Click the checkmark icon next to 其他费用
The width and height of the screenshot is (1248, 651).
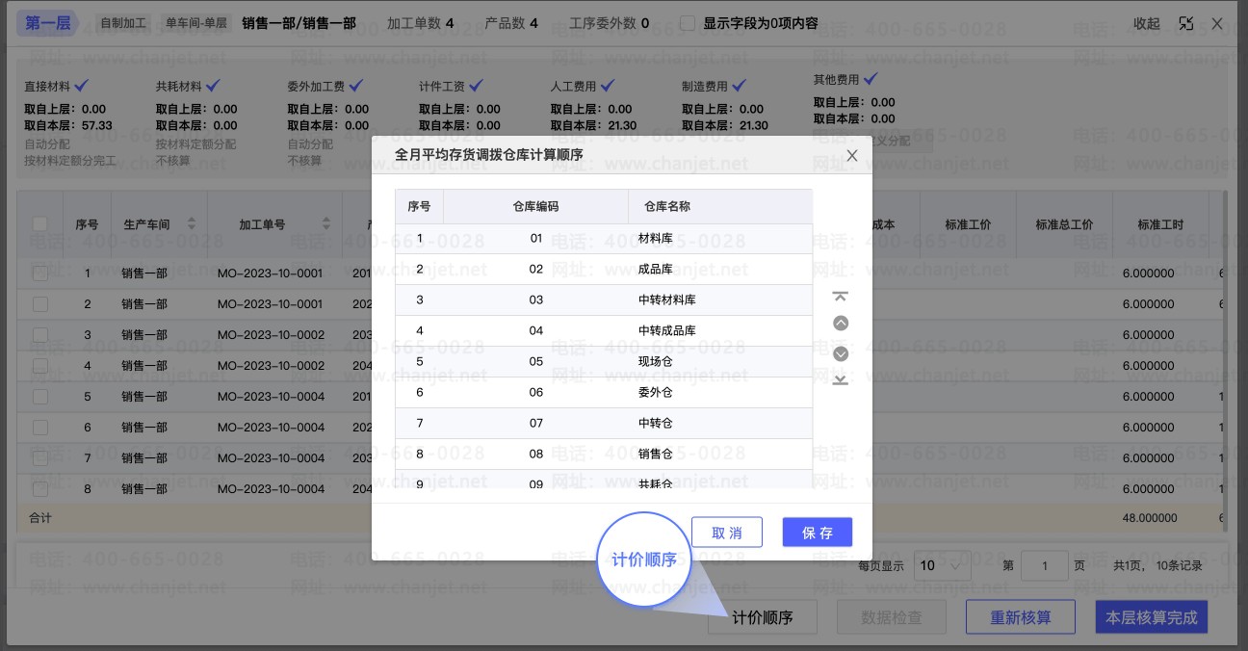click(871, 79)
